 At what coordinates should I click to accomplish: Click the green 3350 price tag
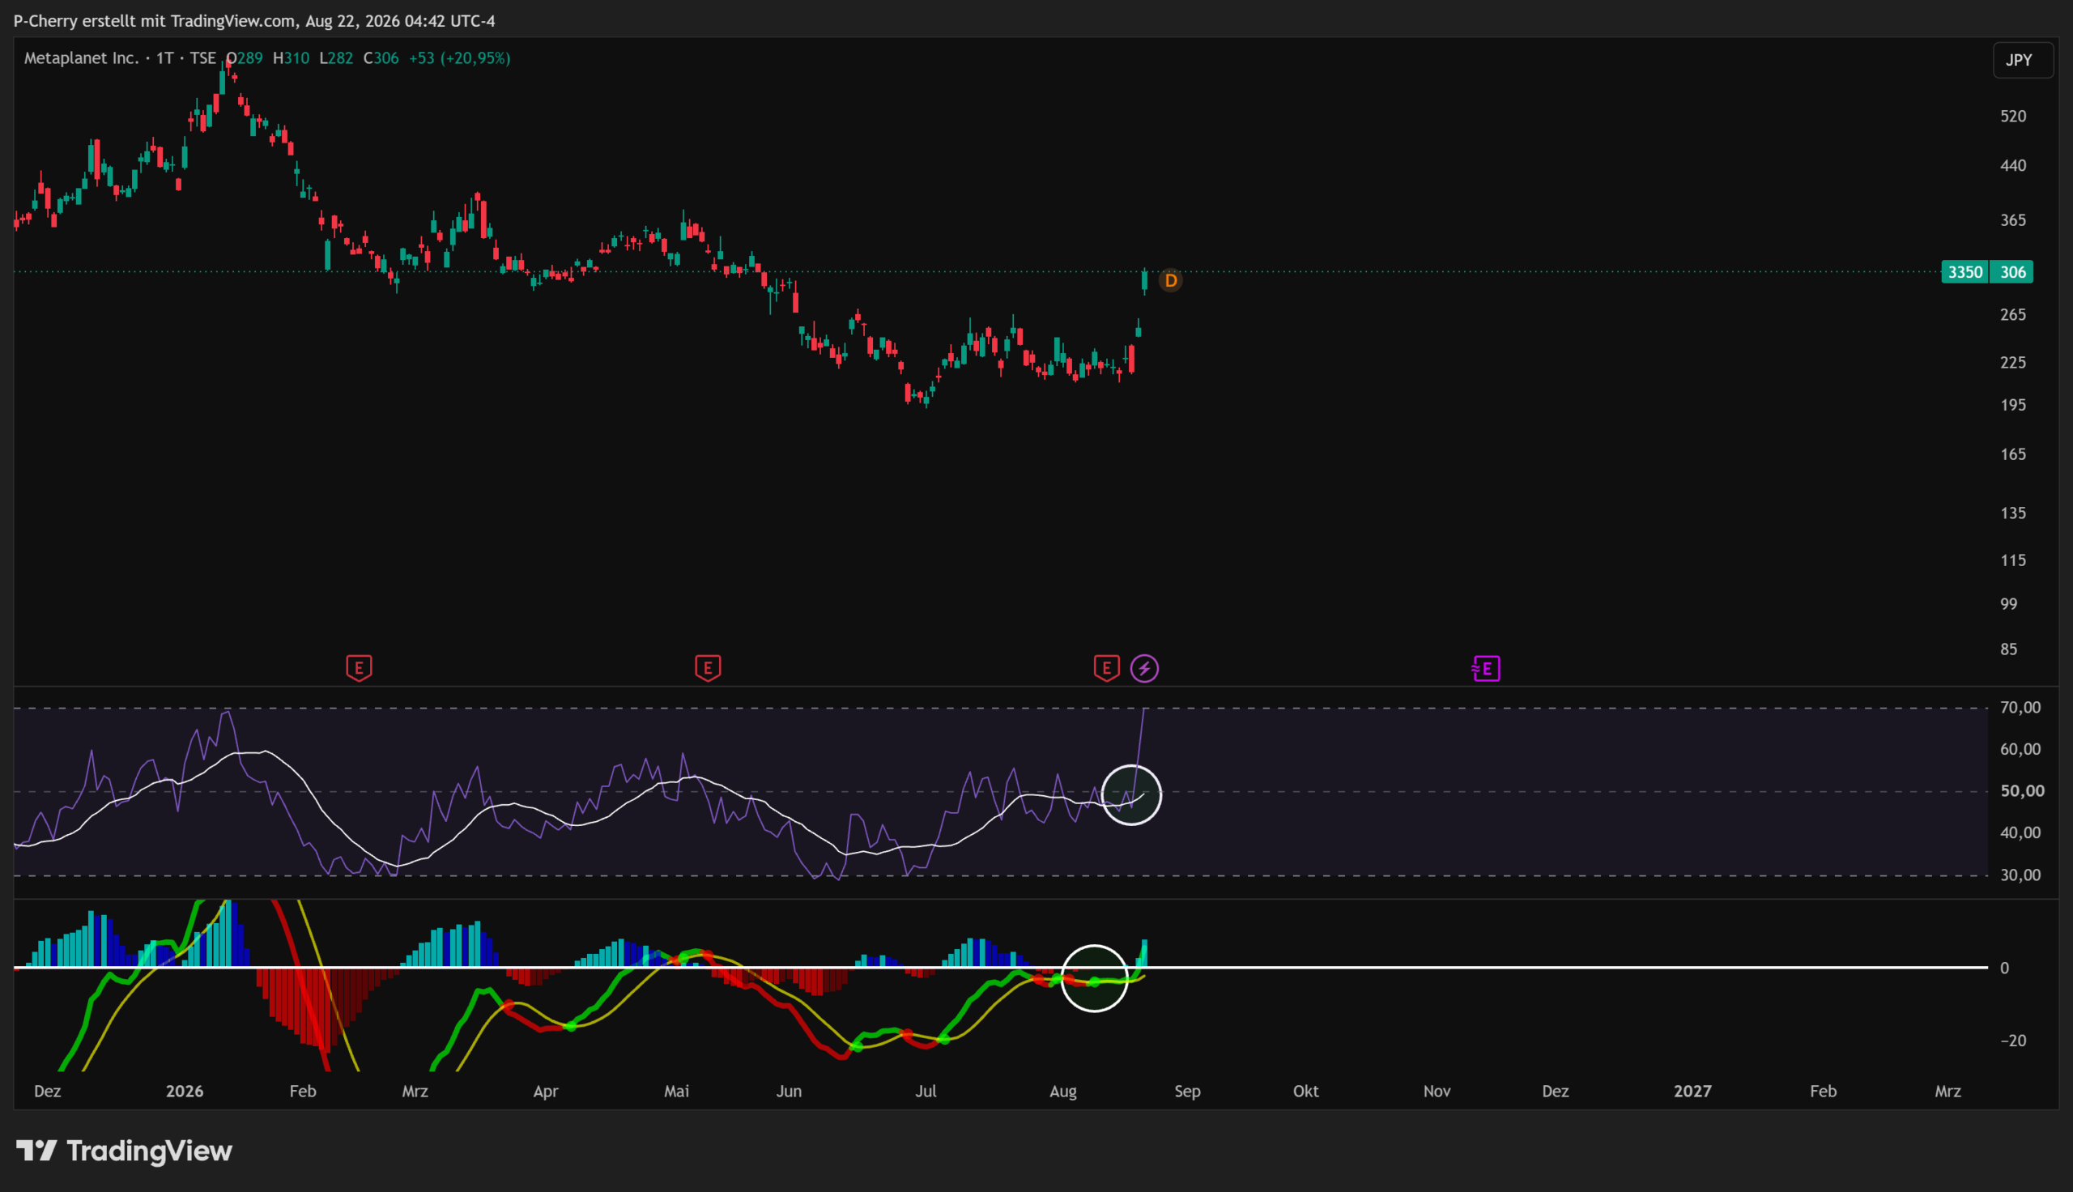tap(1965, 272)
